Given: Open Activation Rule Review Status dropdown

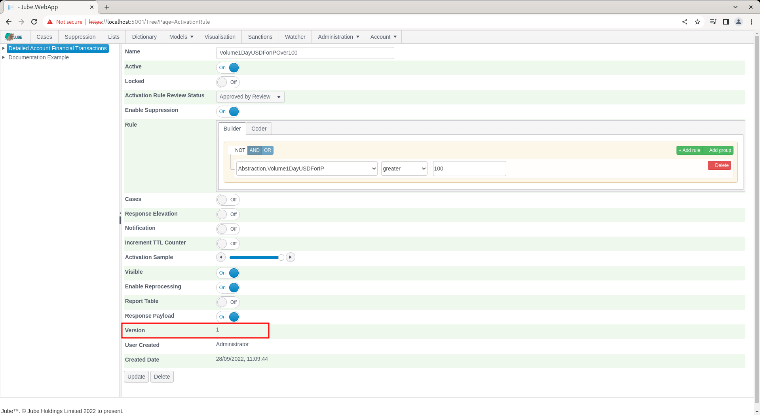Looking at the screenshot, I should (x=250, y=97).
